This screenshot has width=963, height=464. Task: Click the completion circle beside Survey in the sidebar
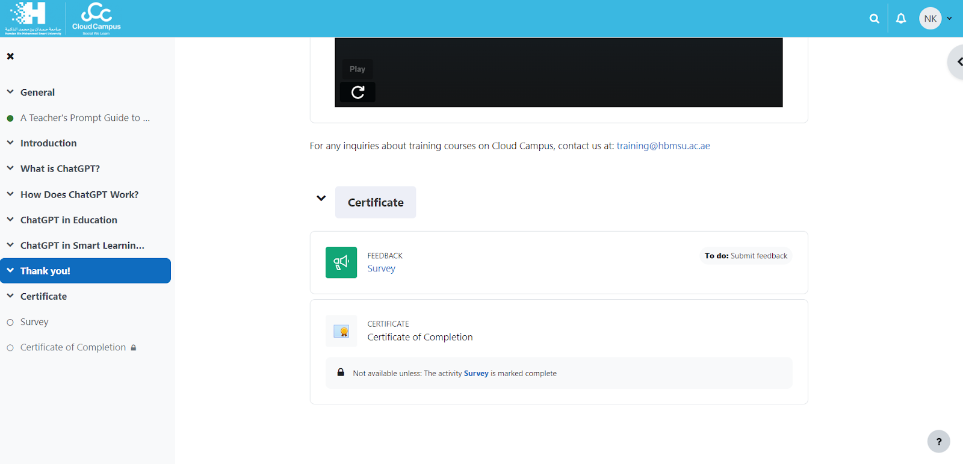[x=10, y=323]
